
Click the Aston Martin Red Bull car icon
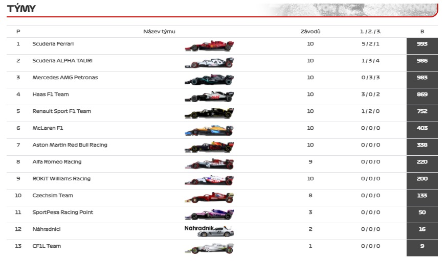[x=209, y=147]
